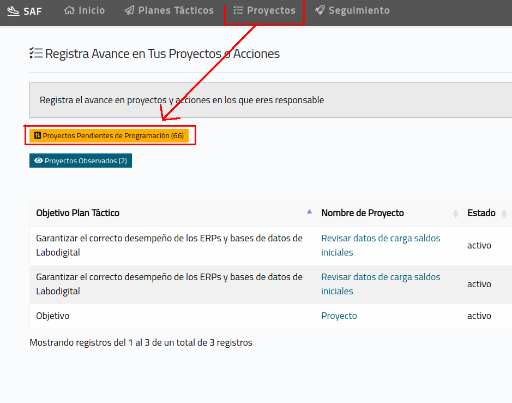Image resolution: width=512 pixels, height=403 pixels.
Task: Open Revisar datos de carga saldos iniciales, first row
Action: point(381,245)
